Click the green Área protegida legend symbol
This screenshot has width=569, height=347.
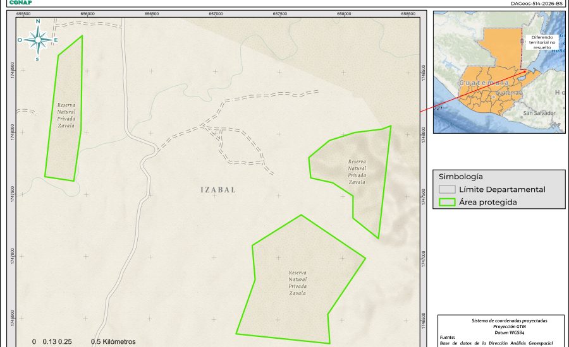click(x=448, y=203)
